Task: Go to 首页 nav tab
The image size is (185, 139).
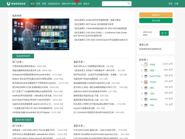Action: tap(32, 4)
